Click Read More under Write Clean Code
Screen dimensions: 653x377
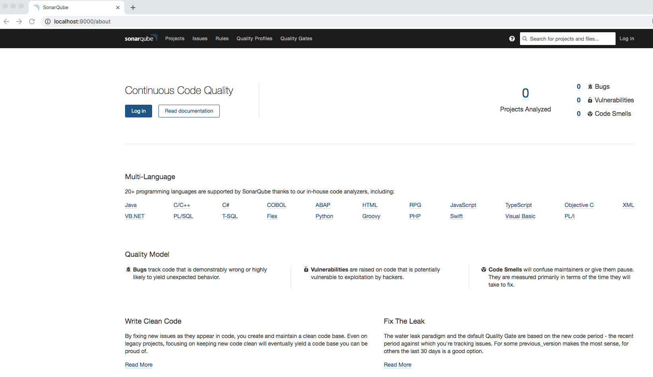pyautogui.click(x=139, y=365)
